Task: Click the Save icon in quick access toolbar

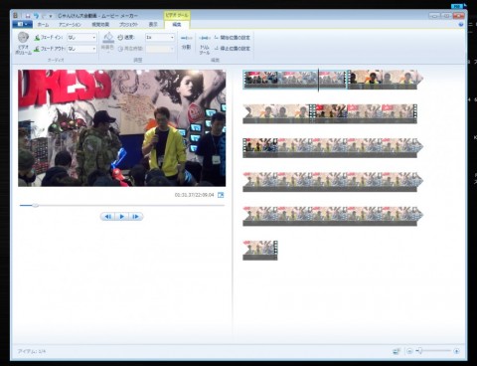Action: coord(28,16)
